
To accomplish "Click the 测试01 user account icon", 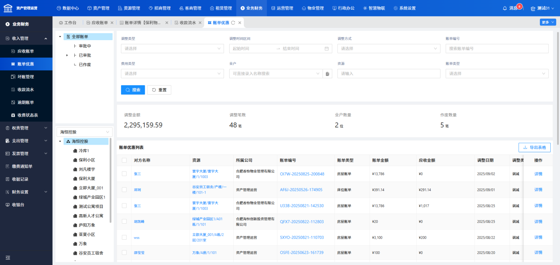I will 533,8.
